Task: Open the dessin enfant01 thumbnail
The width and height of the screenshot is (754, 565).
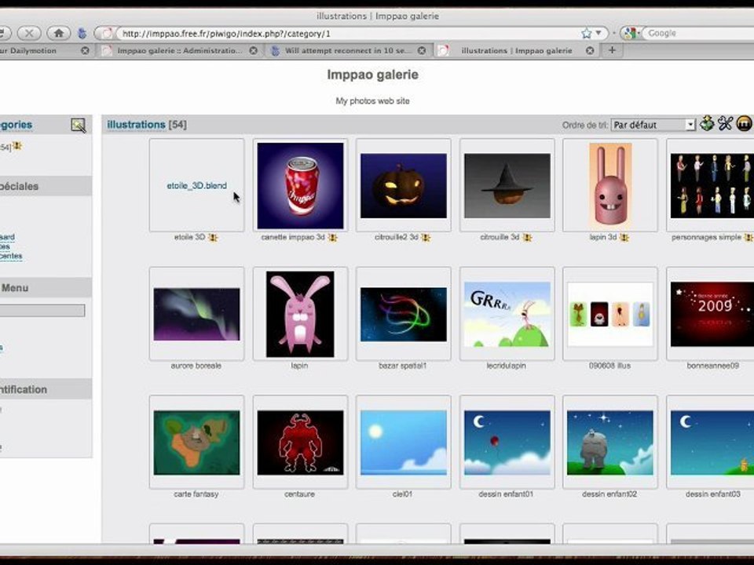Action: click(x=507, y=443)
